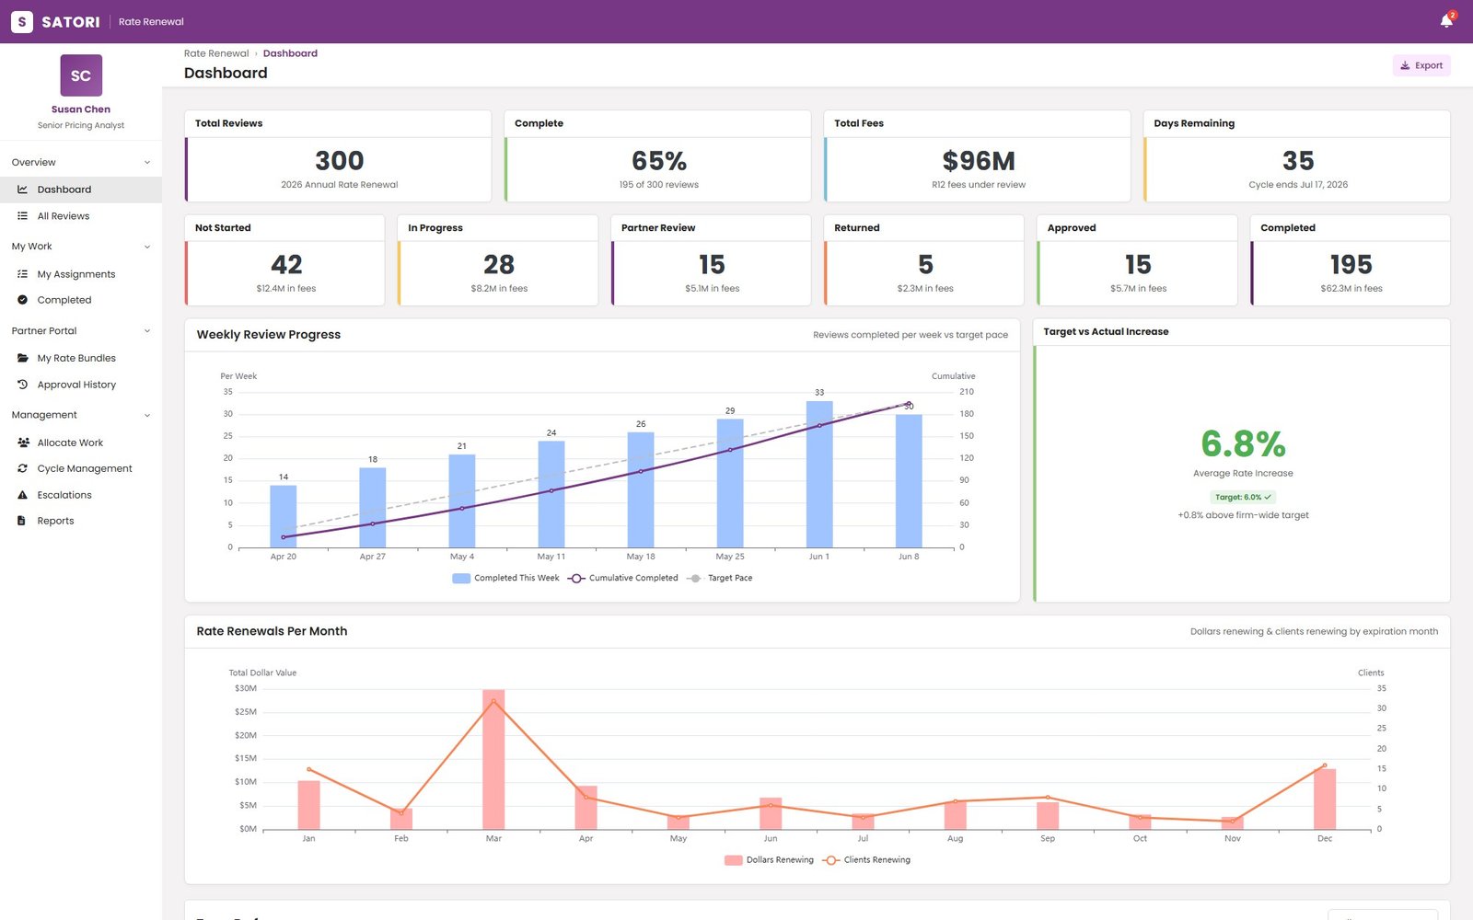Open Completed in the sidebar
This screenshot has width=1473, height=920.
(x=81, y=300)
